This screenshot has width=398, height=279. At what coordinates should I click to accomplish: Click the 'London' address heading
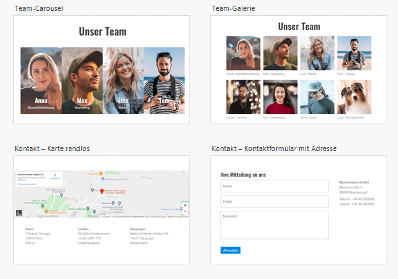[83, 229]
